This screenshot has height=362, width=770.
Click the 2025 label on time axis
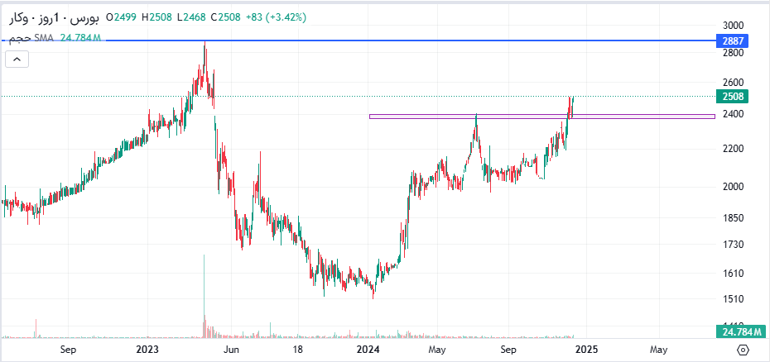586,350
